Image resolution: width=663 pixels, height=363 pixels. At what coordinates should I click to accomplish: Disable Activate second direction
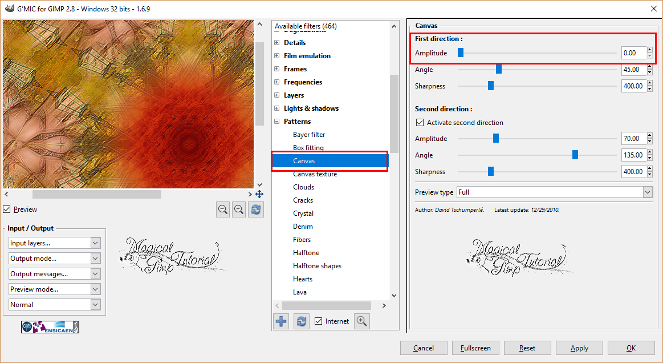(x=420, y=122)
